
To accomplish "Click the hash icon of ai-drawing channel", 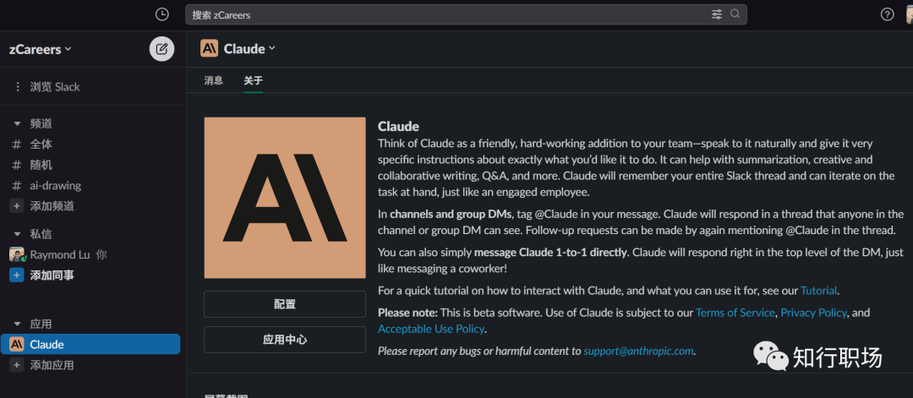I will pos(17,186).
